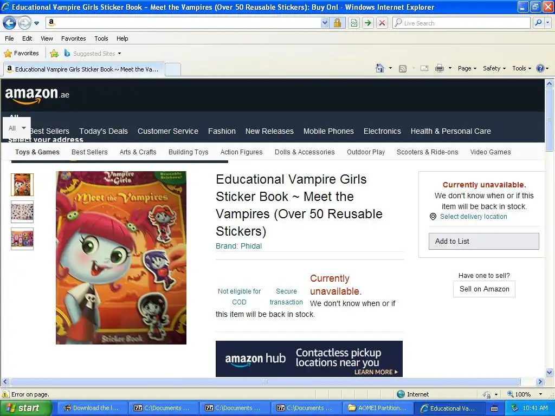
Task: Open the recent pages dropdown arrow
Action: point(36,23)
